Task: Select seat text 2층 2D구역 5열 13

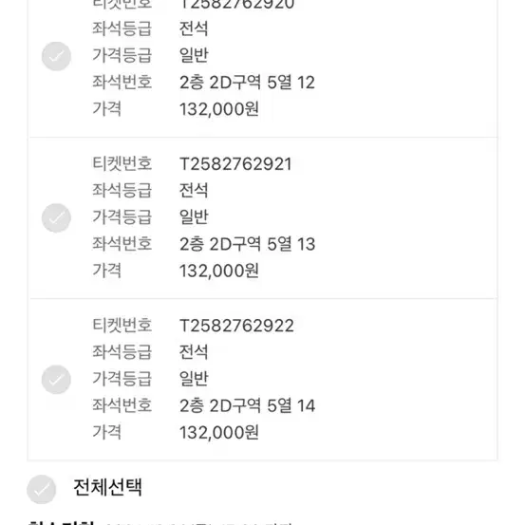Action: tap(248, 244)
